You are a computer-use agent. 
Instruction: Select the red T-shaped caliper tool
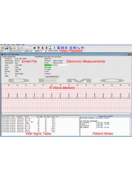38,48
